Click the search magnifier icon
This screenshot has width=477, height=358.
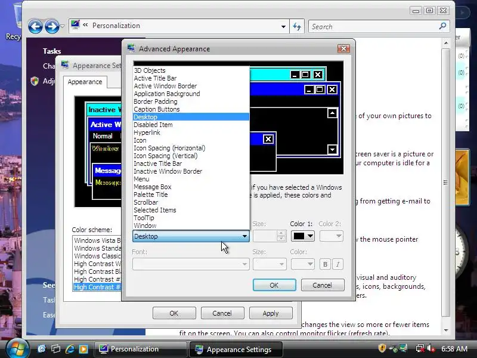pos(442,26)
